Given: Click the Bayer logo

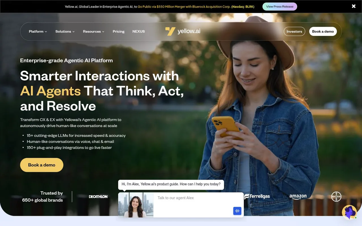Looking at the screenshot, I should [x=336, y=197].
